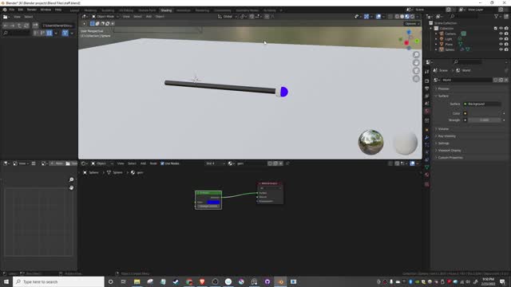Click the zoom view icon in viewport

(x=416, y=55)
